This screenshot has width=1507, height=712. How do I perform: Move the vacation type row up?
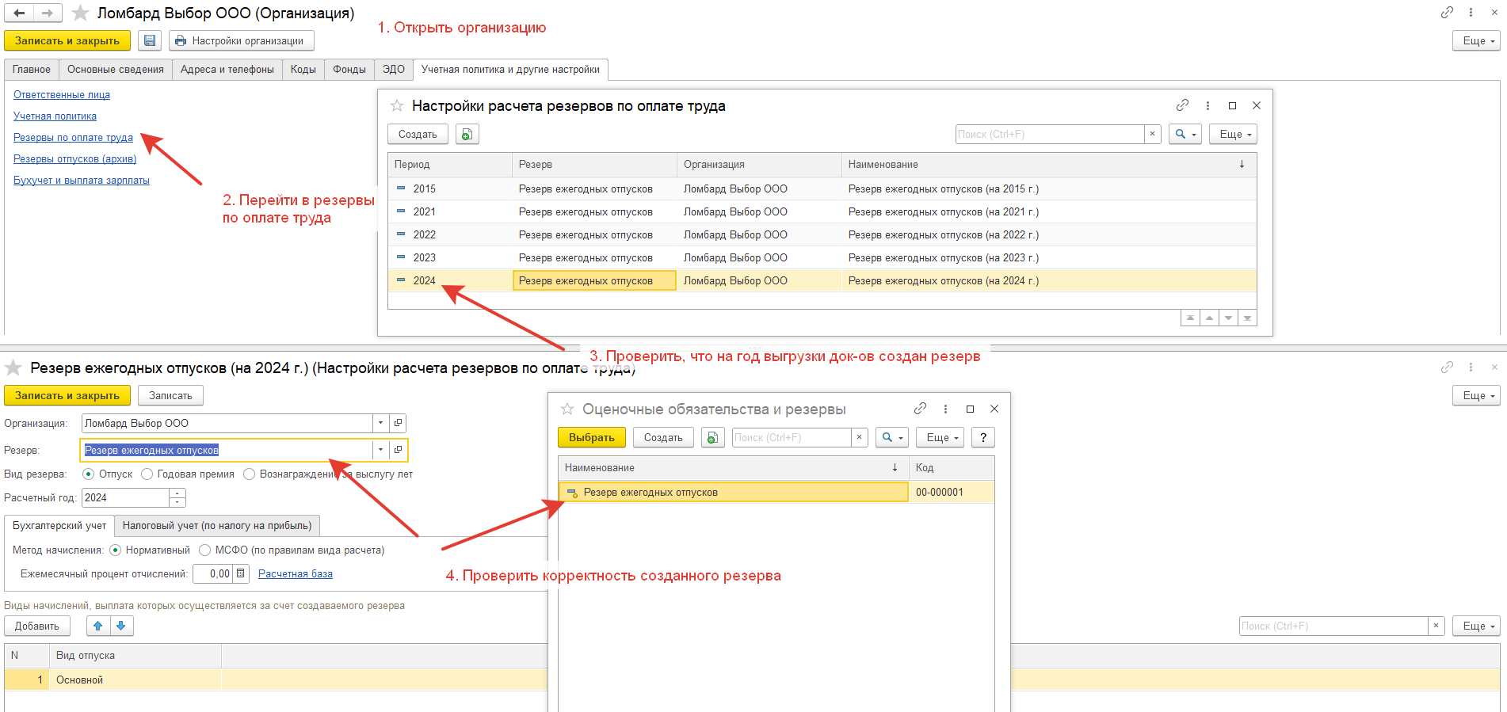pyautogui.click(x=98, y=626)
